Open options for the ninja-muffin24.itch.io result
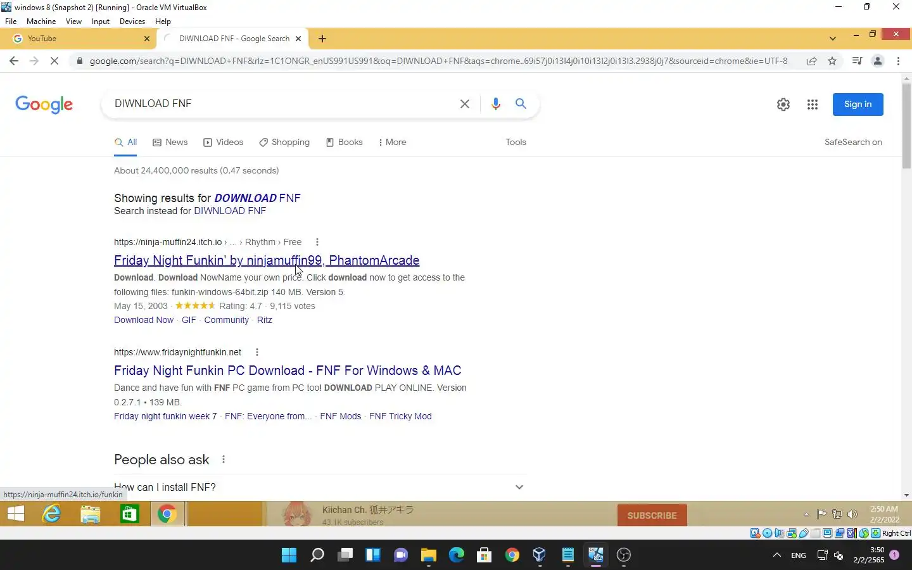The image size is (912, 570). [x=317, y=242]
